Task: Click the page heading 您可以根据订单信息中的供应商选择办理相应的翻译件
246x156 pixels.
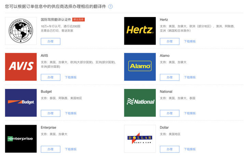Action: click(56, 6)
